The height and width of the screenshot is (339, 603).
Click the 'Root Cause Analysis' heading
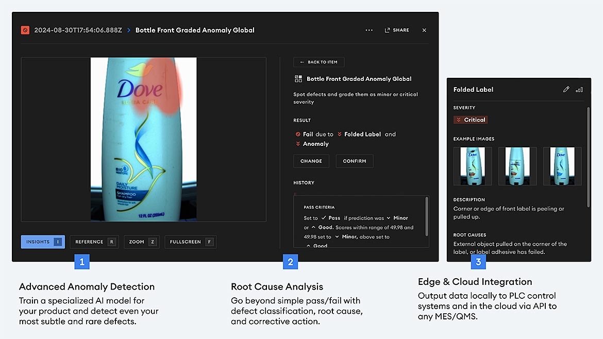(277, 287)
